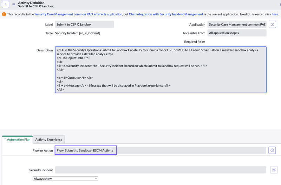The width and height of the screenshot is (281, 185).
Task: Click the Activity Definition header title
Action: pos(31,3)
